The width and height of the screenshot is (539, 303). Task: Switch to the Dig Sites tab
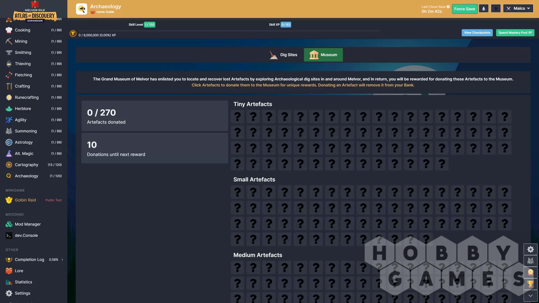283,55
